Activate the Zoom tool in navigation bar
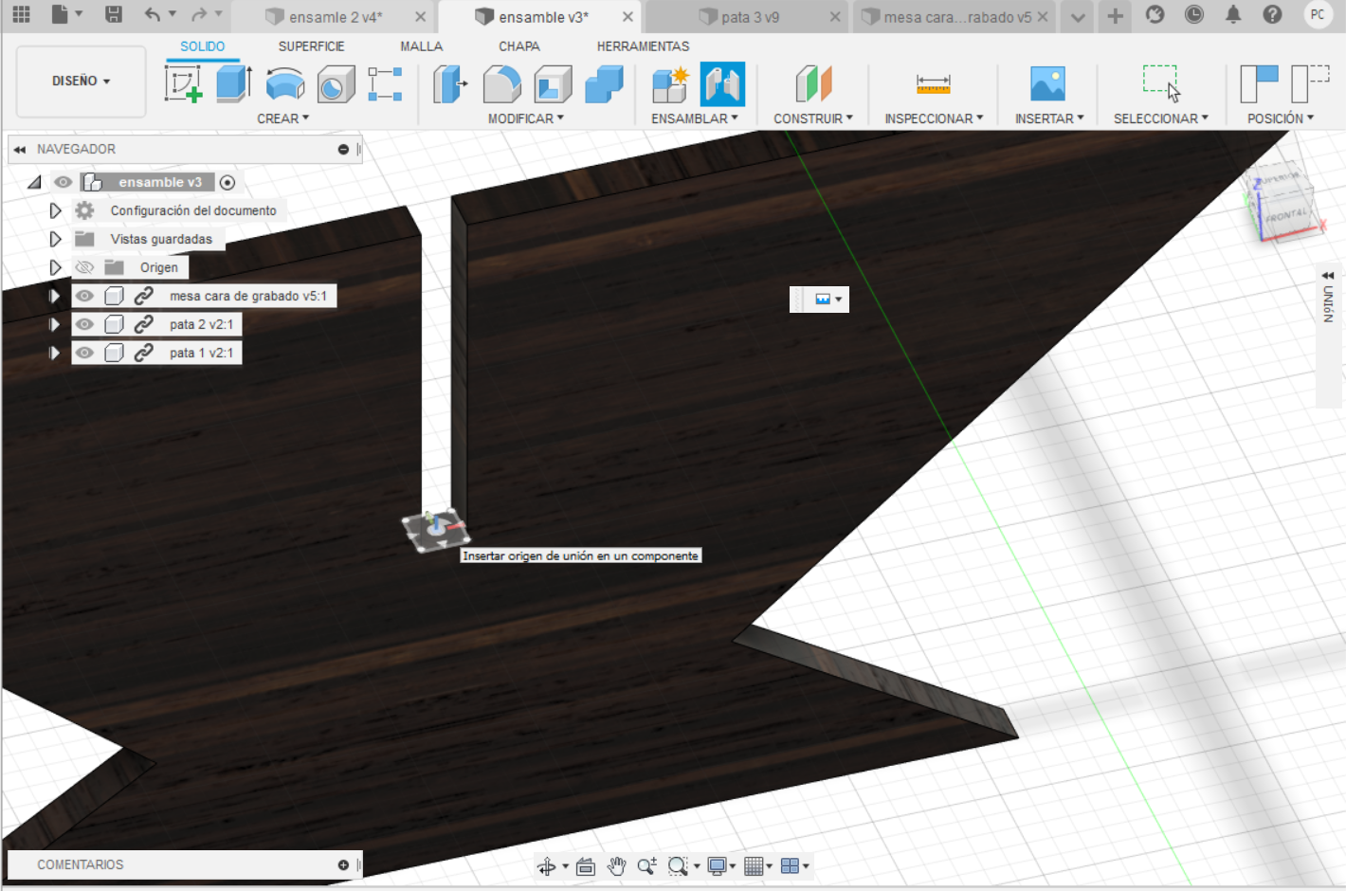1346x891 pixels. pos(647,866)
